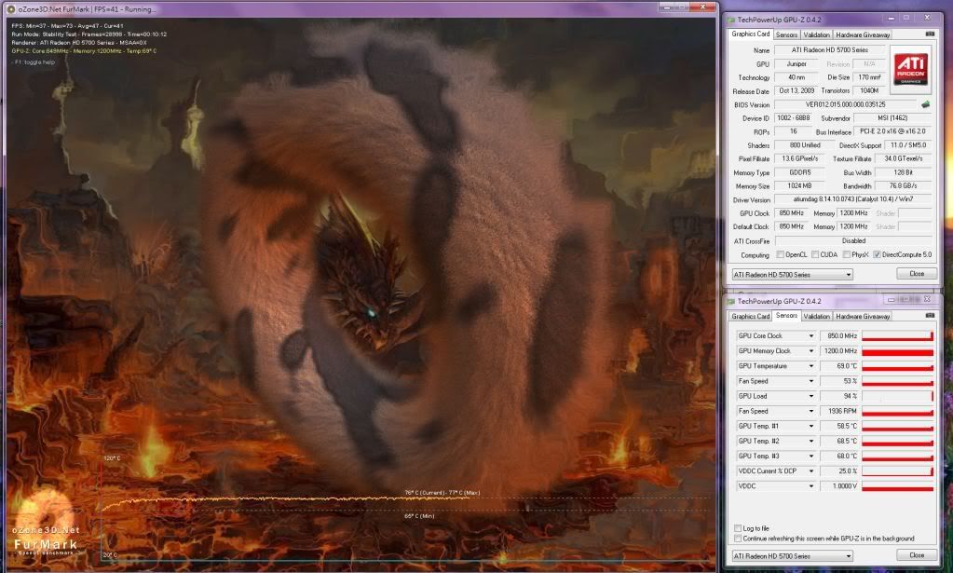Viewport: 953px width, 573px height.
Task: Click the Device ID value 1002 - 68B8
Action: coord(793,118)
